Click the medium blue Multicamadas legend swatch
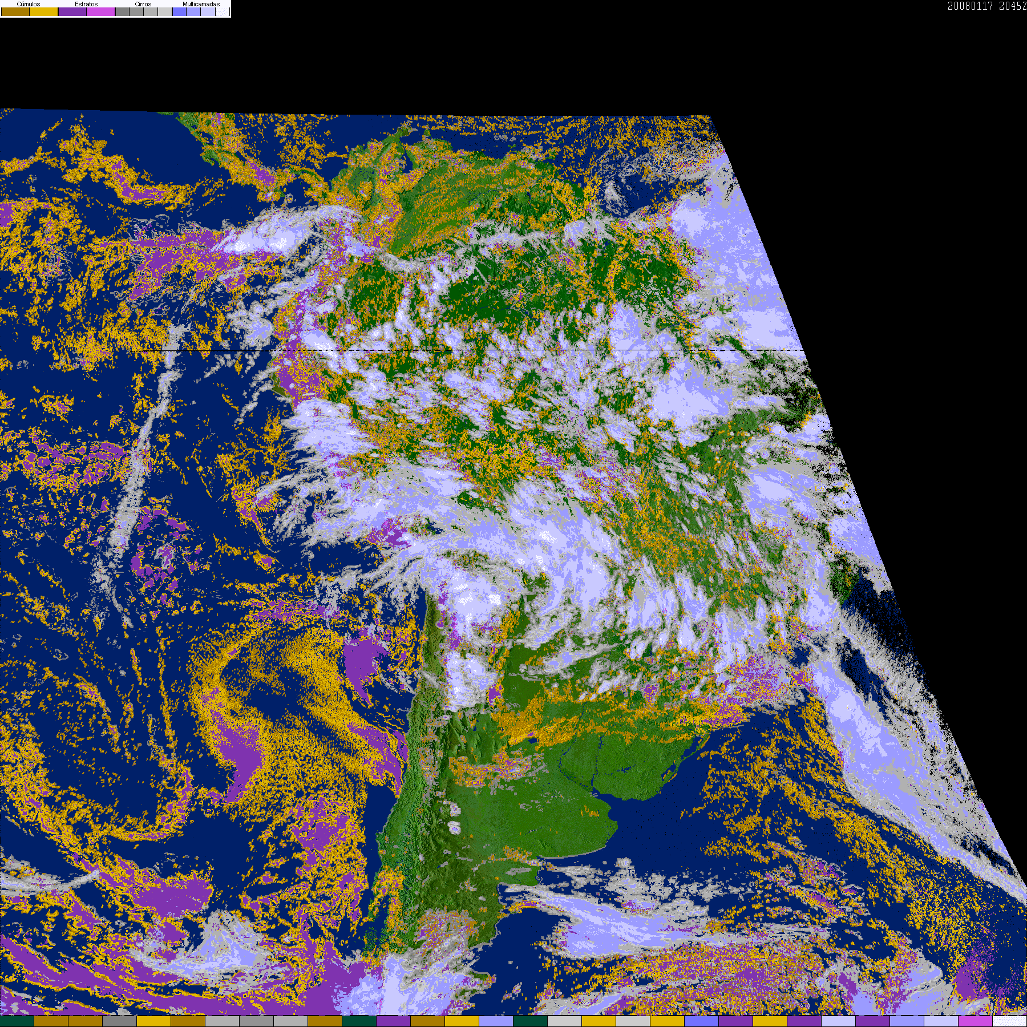 [193, 12]
